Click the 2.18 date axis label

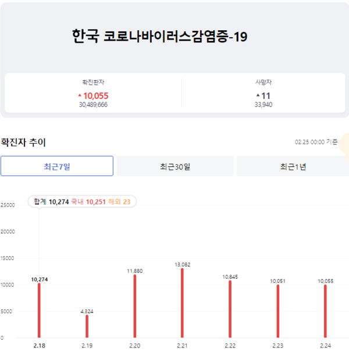tap(40, 346)
